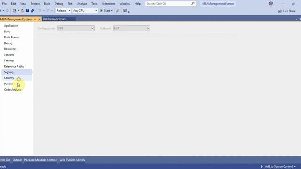This screenshot has height=169, width=301.
Task: Open the Test menu
Action: [x=70, y=4]
